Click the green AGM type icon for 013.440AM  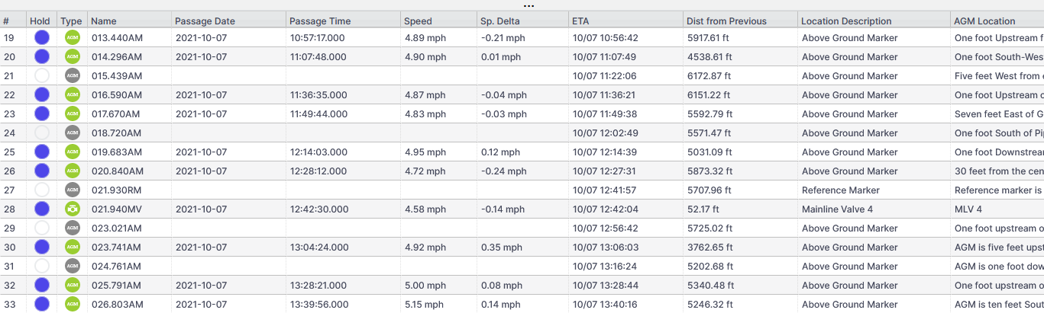73,37
